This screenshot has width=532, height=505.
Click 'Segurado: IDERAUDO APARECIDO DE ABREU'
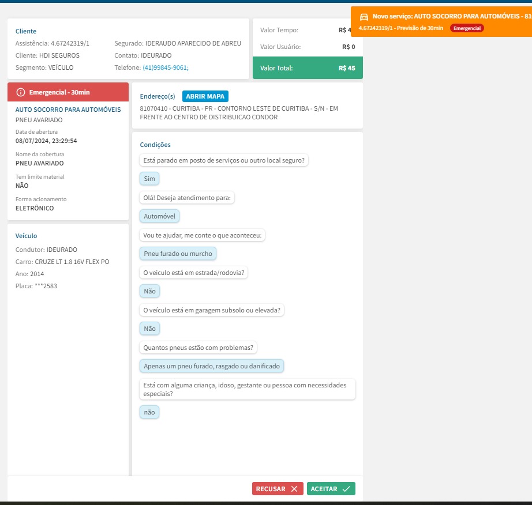click(178, 43)
